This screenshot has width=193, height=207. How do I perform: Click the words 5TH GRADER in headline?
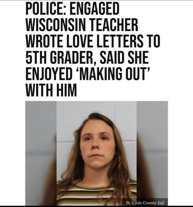coord(59,58)
